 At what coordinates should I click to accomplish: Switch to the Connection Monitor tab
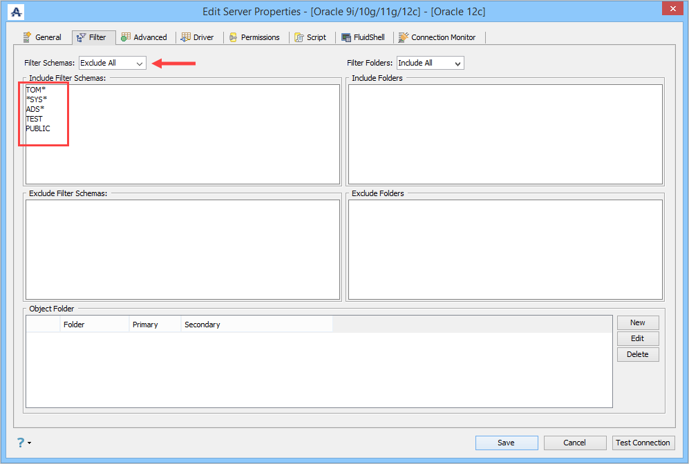click(x=437, y=37)
